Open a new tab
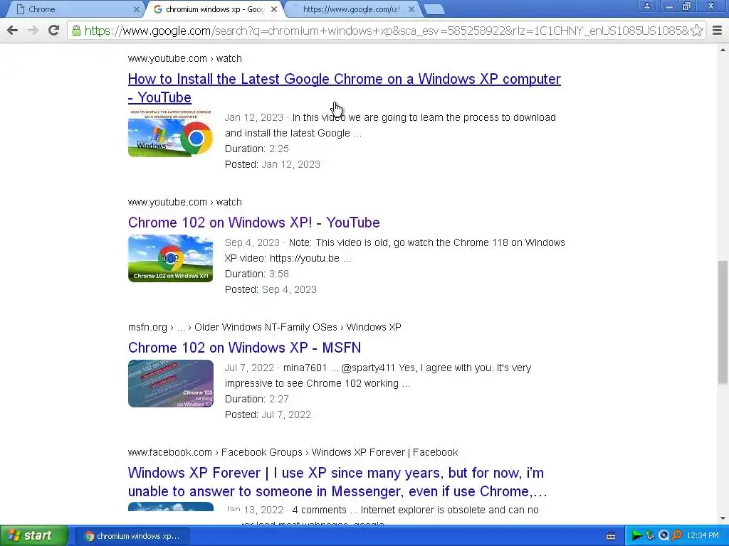This screenshot has width=729, height=546. [434, 9]
